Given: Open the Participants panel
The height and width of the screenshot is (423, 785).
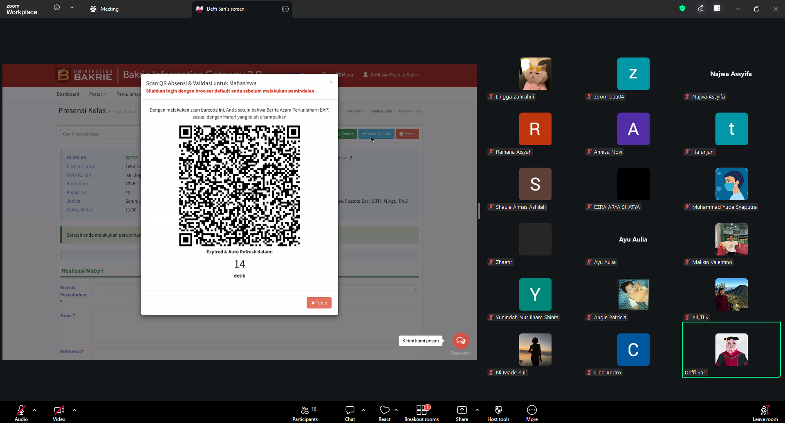Looking at the screenshot, I should [x=305, y=413].
